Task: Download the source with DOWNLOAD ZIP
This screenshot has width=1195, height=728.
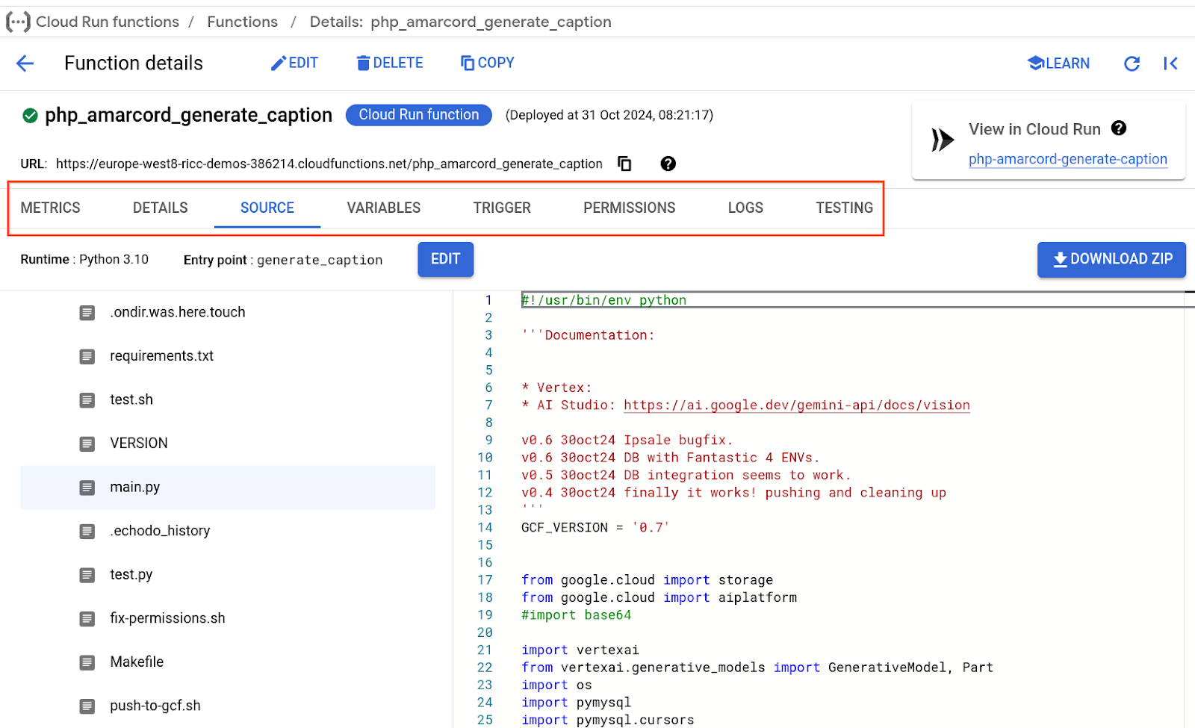Action: coord(1111,259)
